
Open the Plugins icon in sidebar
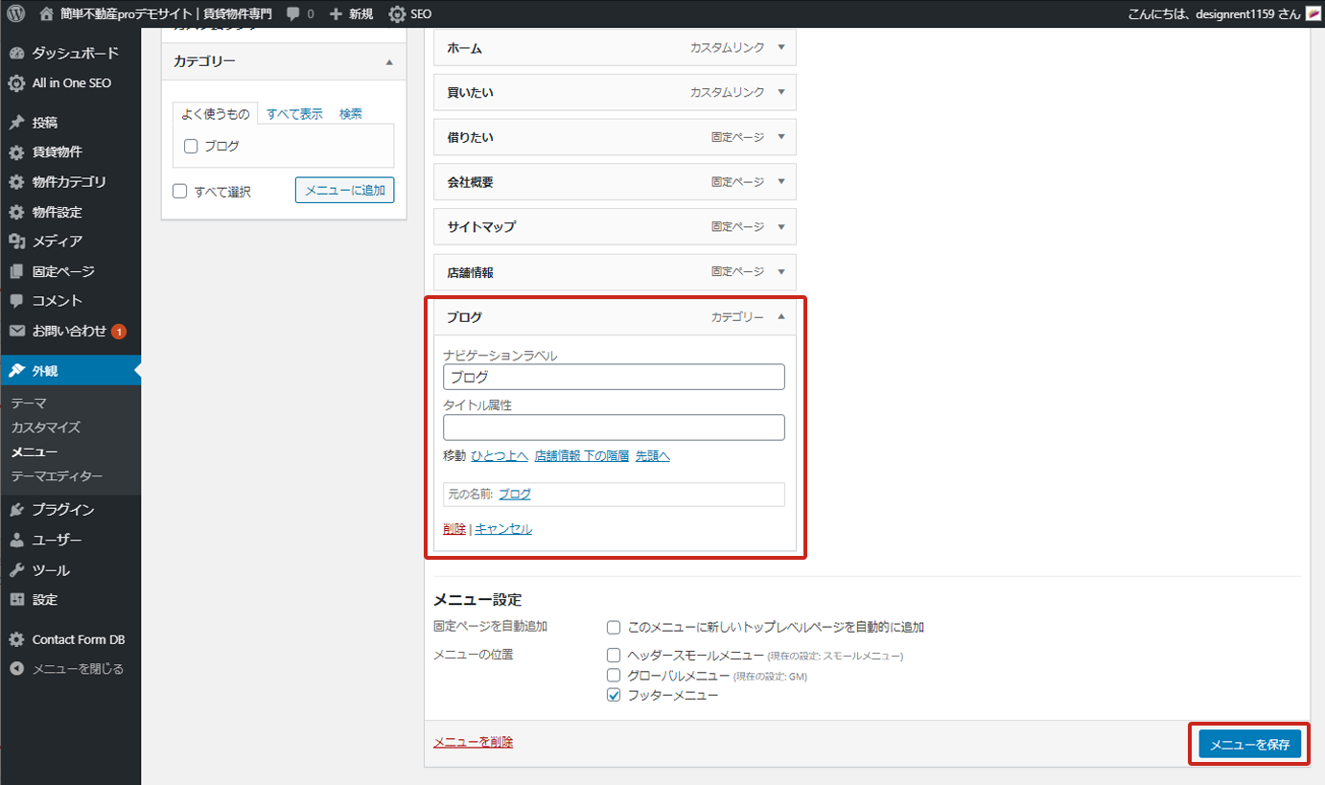pyautogui.click(x=16, y=510)
